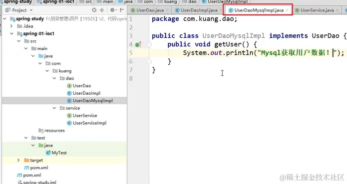Click the UserDaoMysqlImpl breadcrumb

tap(228, 2)
